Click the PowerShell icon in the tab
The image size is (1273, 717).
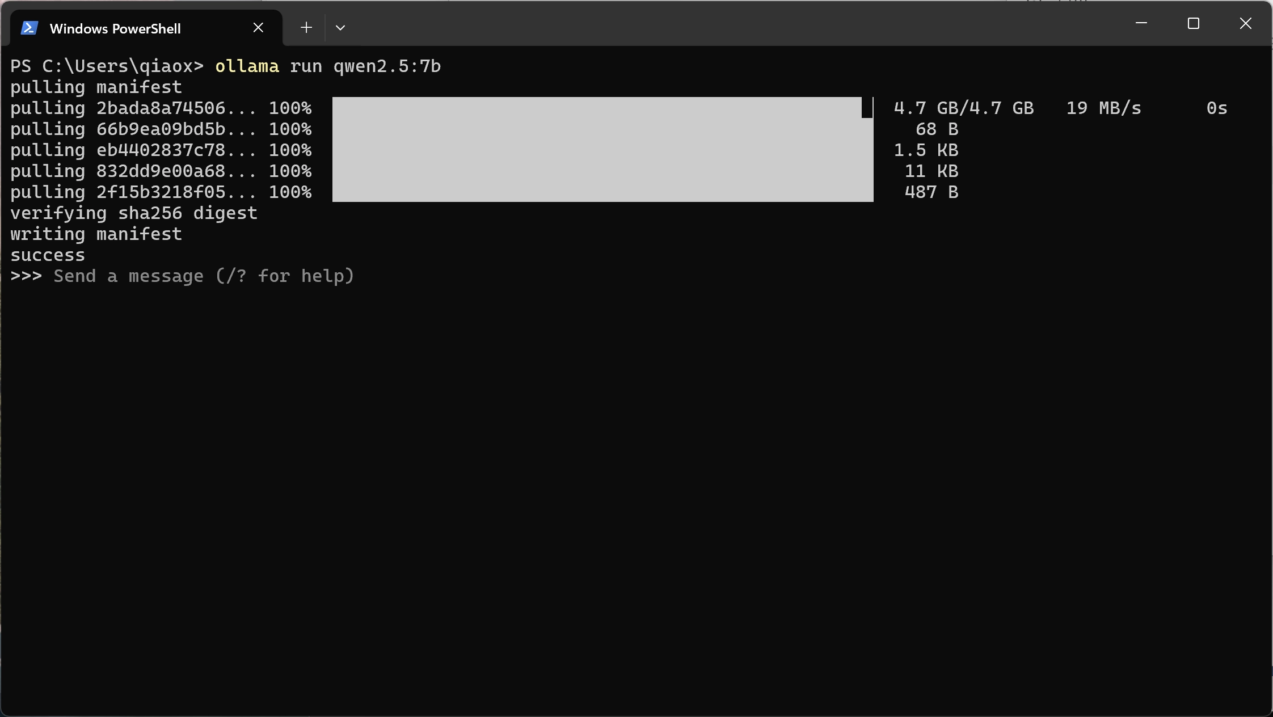point(29,28)
